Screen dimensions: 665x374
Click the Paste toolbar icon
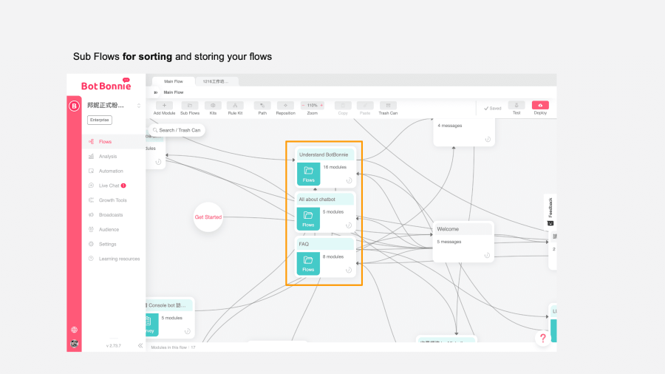click(x=365, y=106)
